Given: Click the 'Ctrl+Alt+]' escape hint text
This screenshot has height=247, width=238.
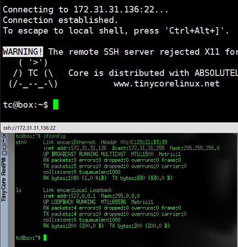Looking at the screenshot, I should [195, 31].
